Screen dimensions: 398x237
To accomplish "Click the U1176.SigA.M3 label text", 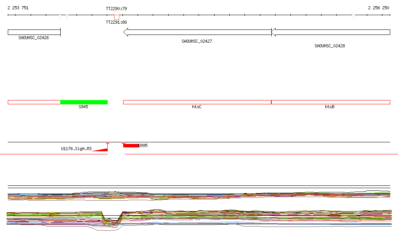I will point(76,149).
